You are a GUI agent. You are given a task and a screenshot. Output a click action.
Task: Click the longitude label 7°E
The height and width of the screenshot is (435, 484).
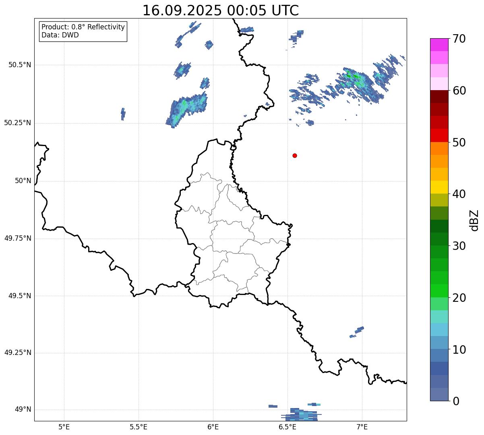362,427
